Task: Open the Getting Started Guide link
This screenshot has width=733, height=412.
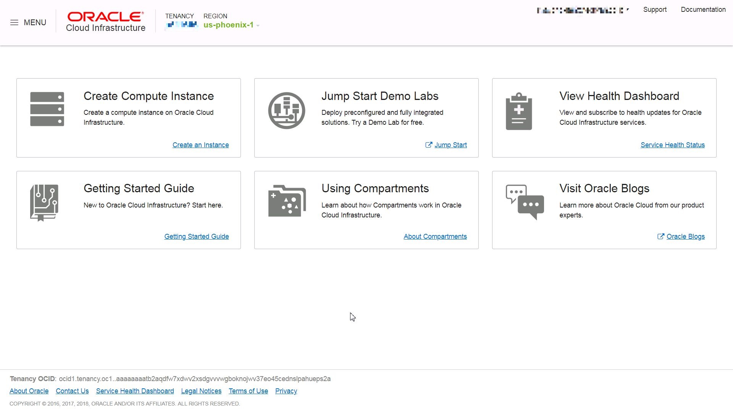Action: click(x=197, y=237)
